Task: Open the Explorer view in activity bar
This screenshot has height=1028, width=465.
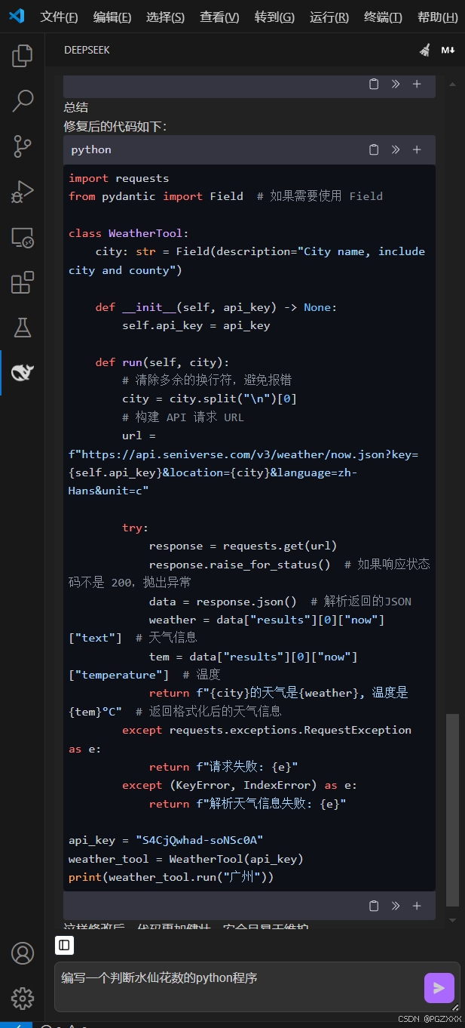Action: (23, 55)
